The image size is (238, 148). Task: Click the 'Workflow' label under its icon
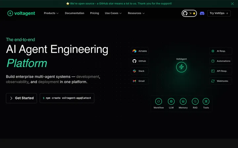(x=159, y=108)
